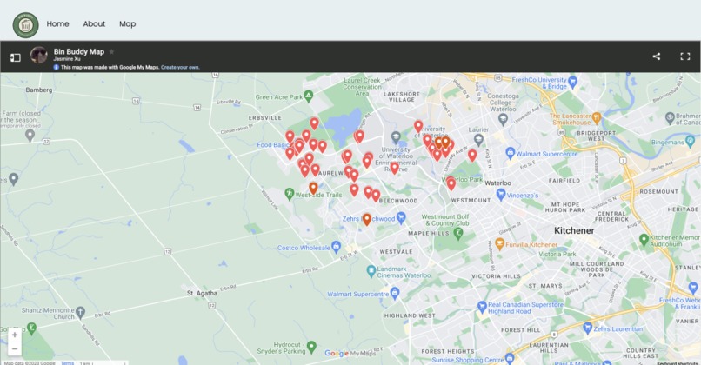The image size is (701, 365).
Task: Star the Bin Buddy Map
Action: (x=111, y=52)
